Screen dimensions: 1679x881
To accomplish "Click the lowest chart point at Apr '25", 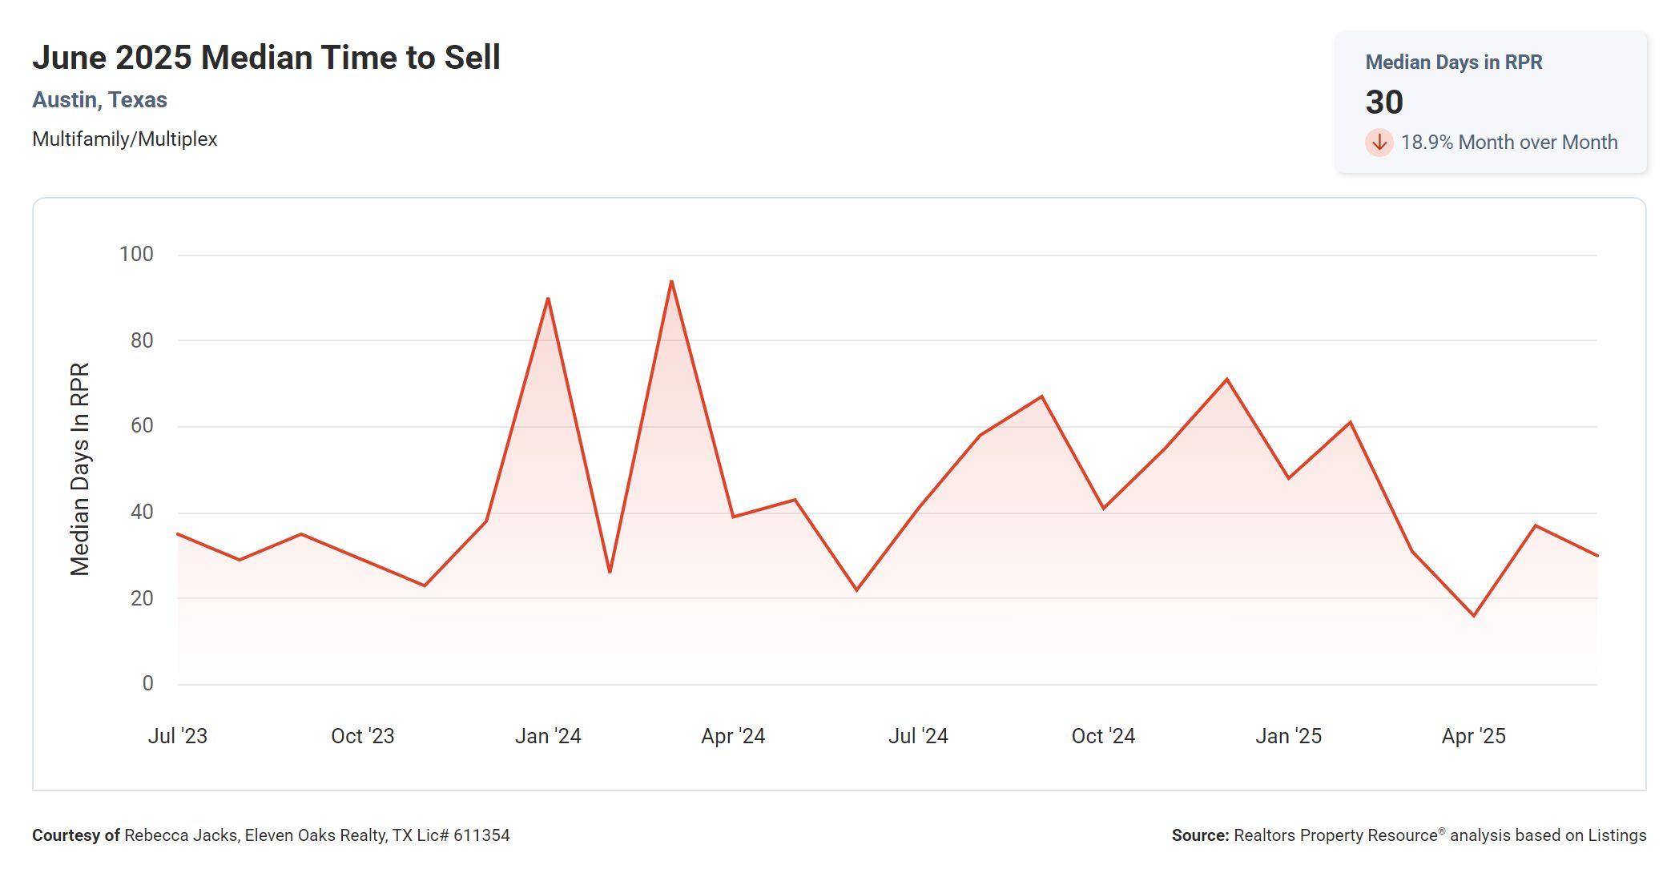I will [1473, 615].
